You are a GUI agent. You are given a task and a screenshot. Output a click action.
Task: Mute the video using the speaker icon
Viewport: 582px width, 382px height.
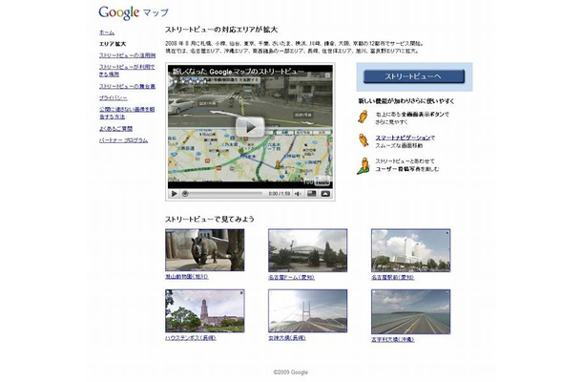[x=298, y=194]
